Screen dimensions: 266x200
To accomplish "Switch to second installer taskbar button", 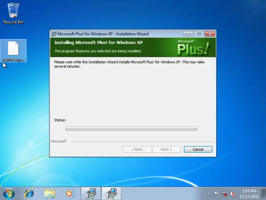I will tap(111, 193).
